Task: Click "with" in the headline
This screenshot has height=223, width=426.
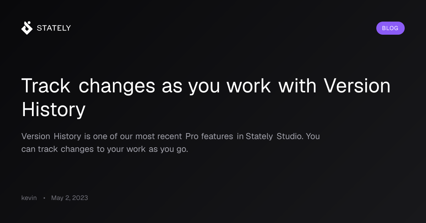Action: (298, 86)
